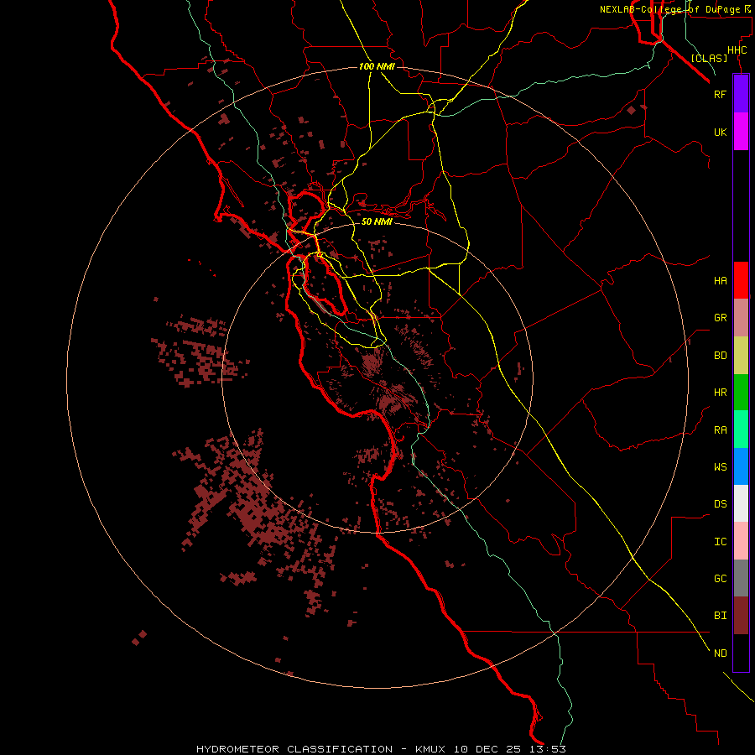Click the light pink IC legend swatch
The image size is (755, 755).
click(x=741, y=541)
